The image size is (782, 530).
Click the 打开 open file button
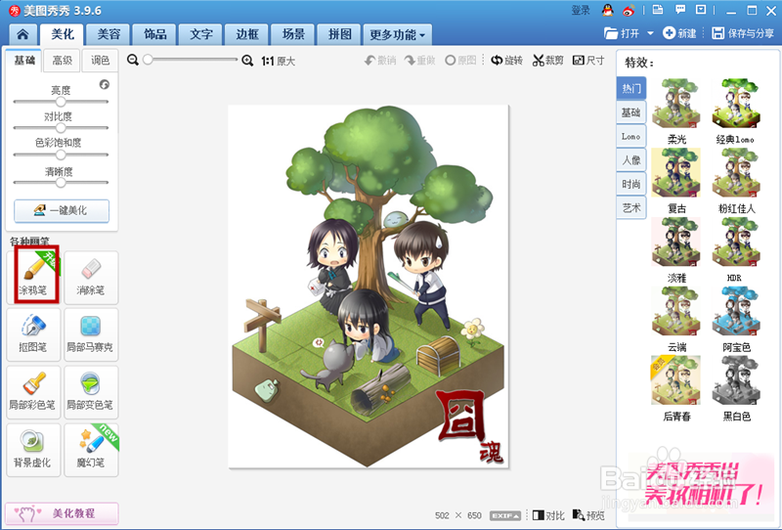click(622, 33)
